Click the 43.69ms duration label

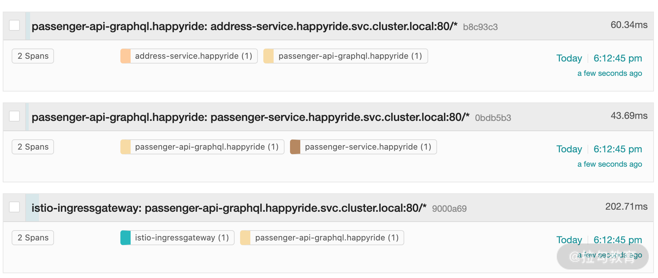(629, 116)
